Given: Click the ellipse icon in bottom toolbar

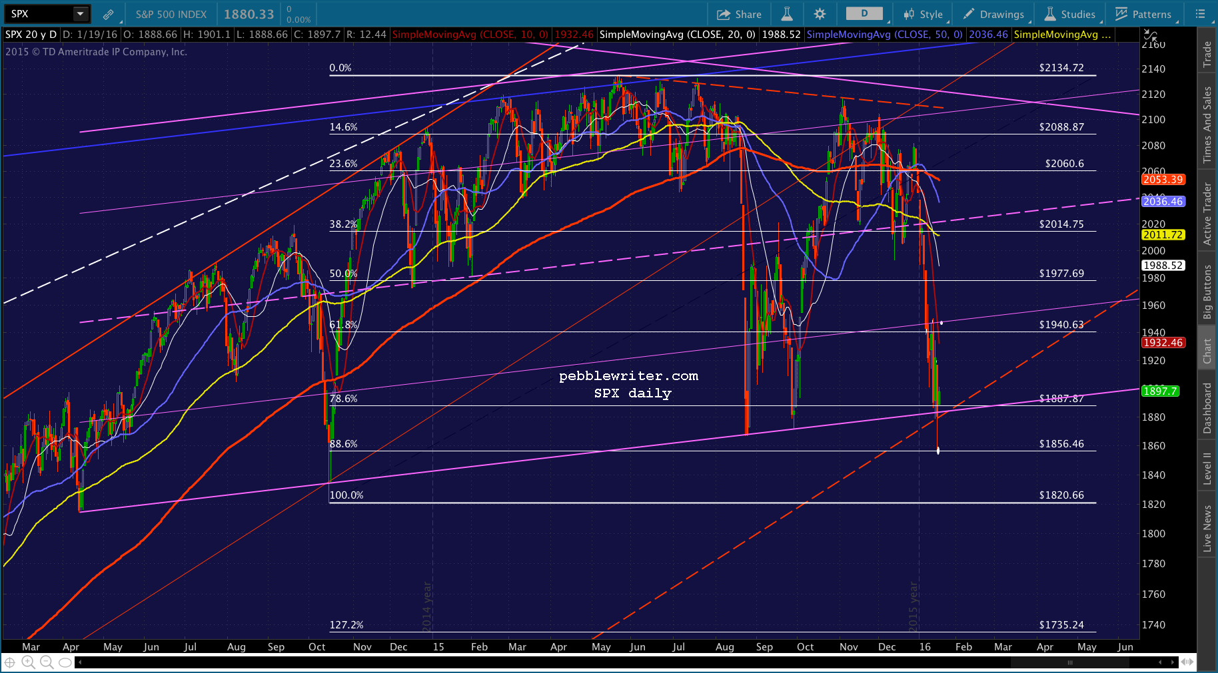Looking at the screenshot, I should point(65,662).
